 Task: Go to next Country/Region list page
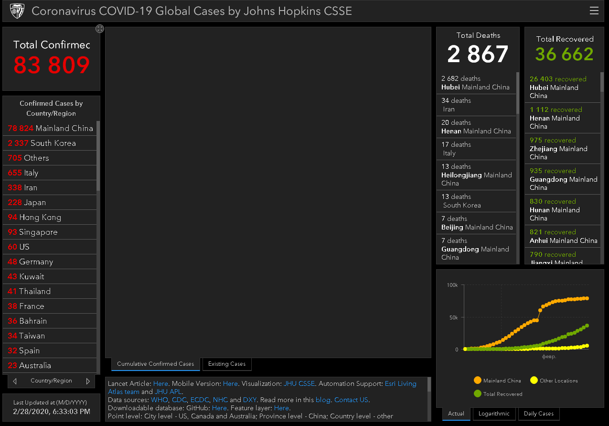click(88, 381)
